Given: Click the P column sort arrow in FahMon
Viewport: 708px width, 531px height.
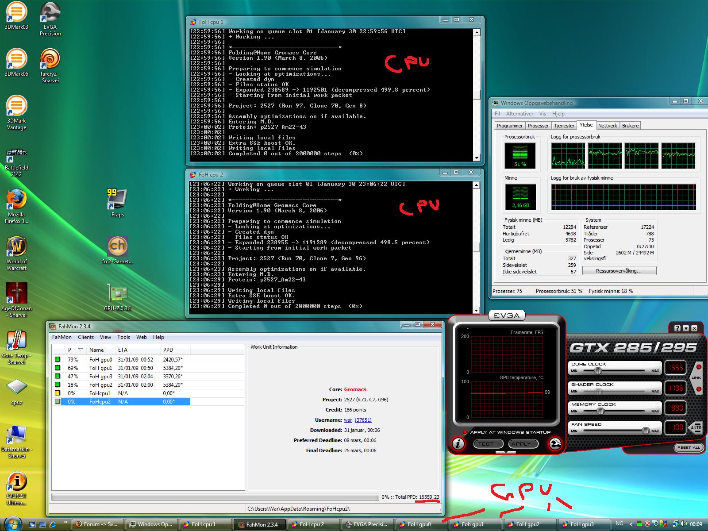Looking at the screenshot, I should [80, 350].
